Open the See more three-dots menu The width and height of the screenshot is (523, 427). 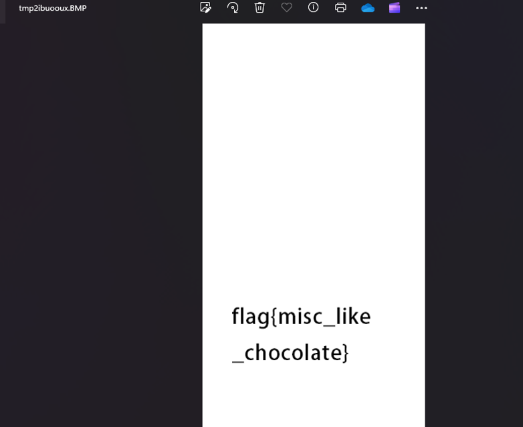(421, 7)
